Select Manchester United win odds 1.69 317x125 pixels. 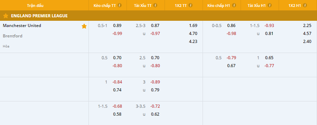point(193,26)
